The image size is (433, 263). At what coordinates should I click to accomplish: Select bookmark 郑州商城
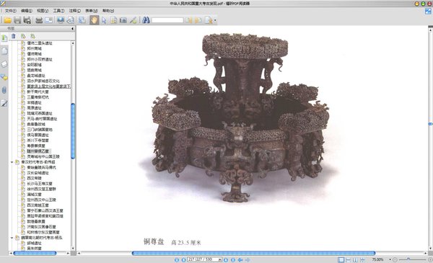[34, 48]
